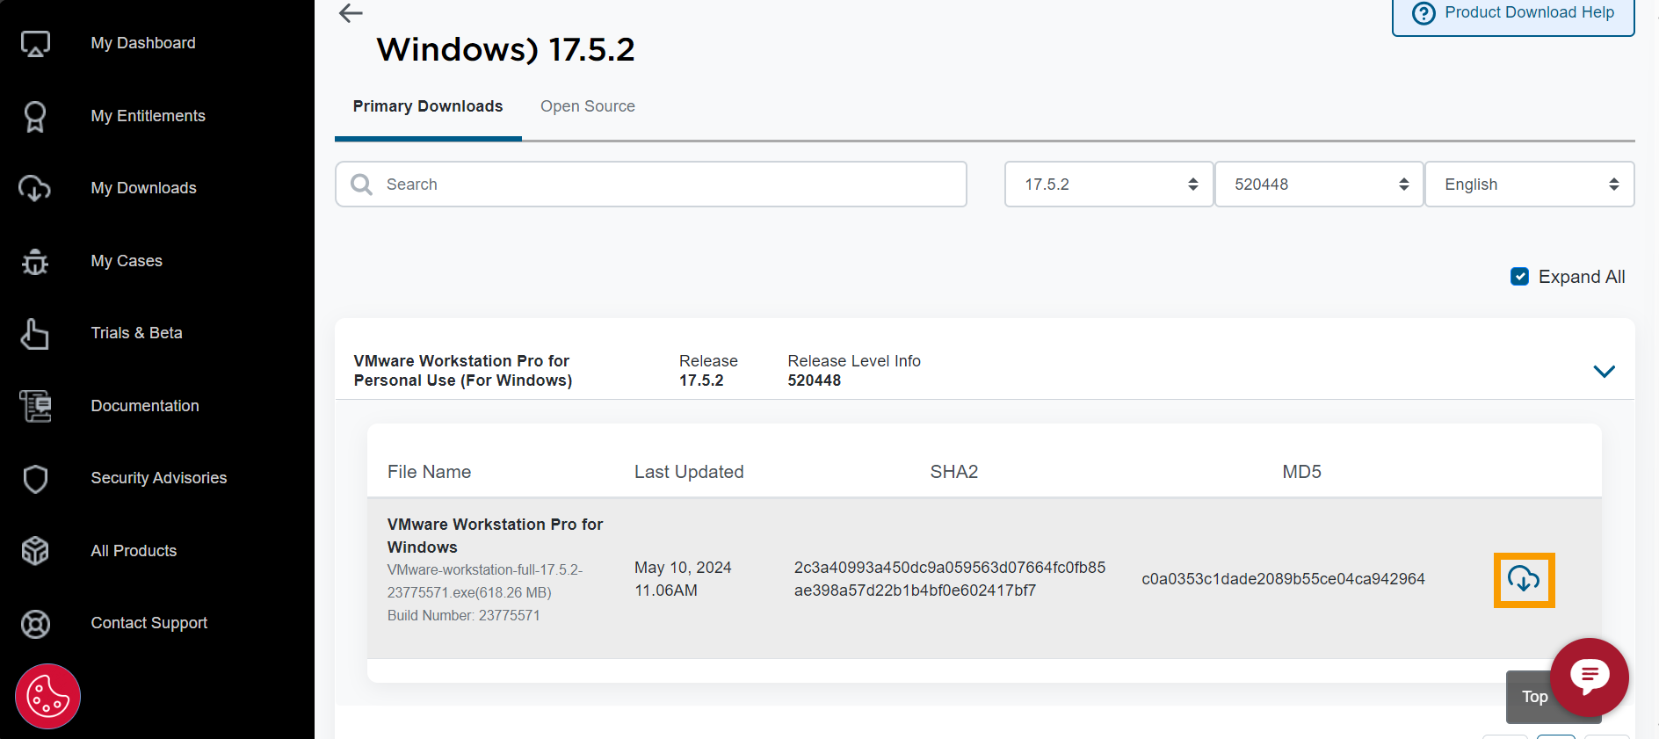The width and height of the screenshot is (1659, 739).
Task: Click Release Level Info 520448
Action: (854, 371)
